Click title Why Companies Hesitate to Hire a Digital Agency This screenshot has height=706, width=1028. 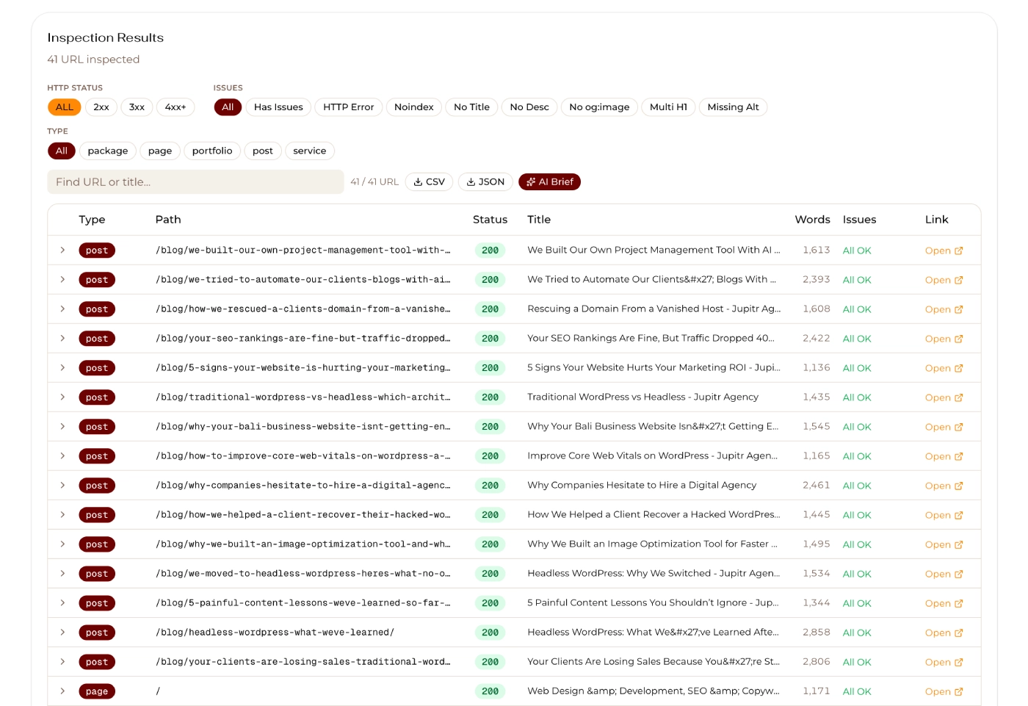[642, 485]
